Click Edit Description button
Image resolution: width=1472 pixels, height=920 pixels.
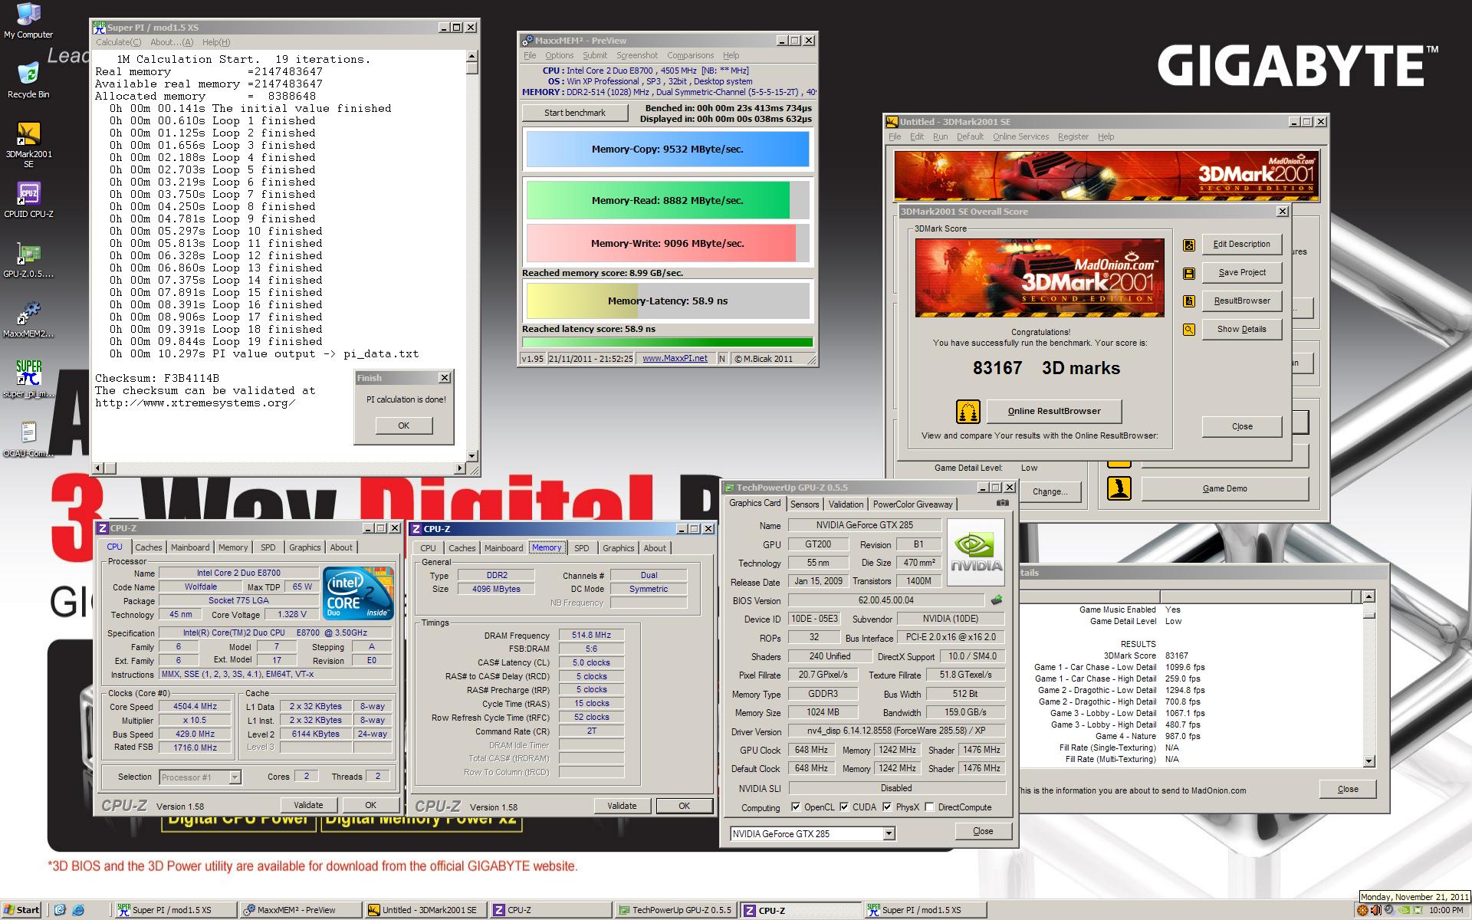1242,244
